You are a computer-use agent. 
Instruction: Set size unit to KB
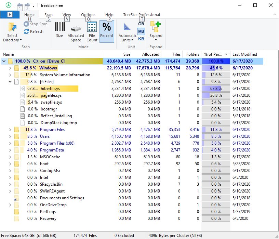141,39
